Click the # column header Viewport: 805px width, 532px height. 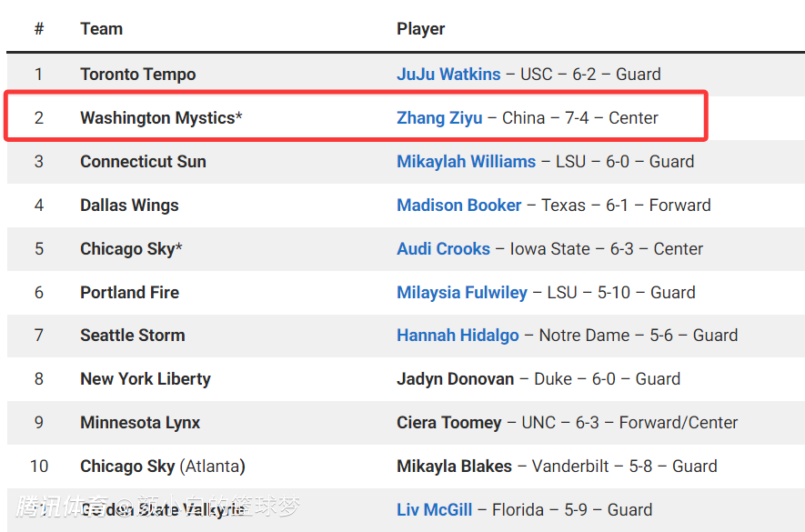[x=39, y=29]
